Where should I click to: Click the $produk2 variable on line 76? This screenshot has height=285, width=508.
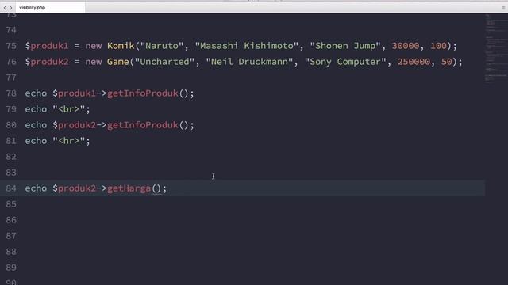click(47, 62)
